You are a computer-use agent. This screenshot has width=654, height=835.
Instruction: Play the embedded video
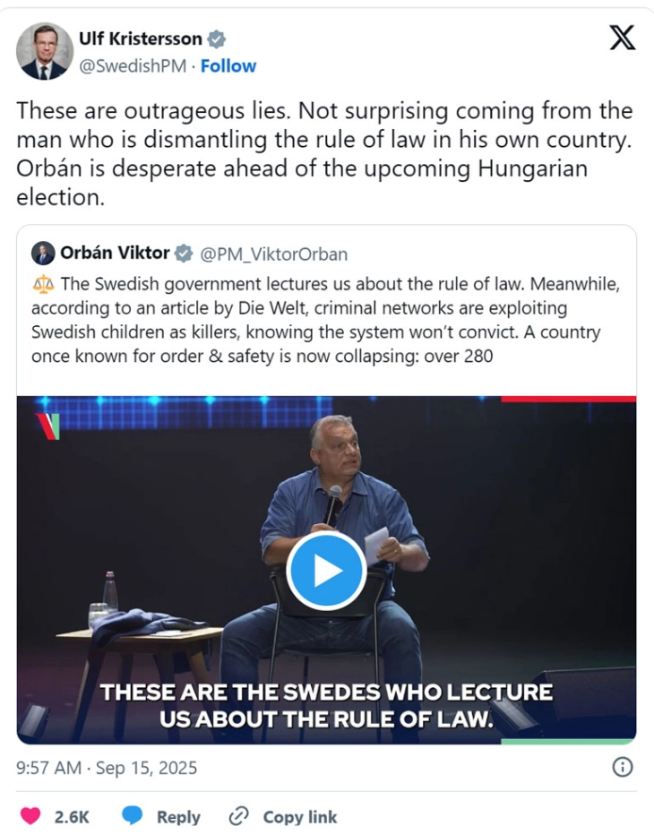(326, 571)
